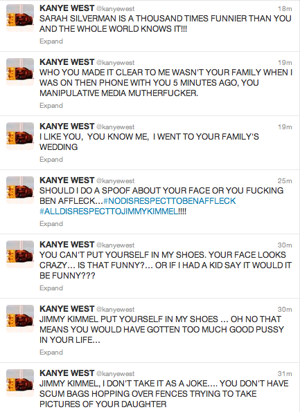This screenshot has height=412, width=300.
Task: Expand the 'put yourself in my shoes' tweet
Action: pos(51,353)
